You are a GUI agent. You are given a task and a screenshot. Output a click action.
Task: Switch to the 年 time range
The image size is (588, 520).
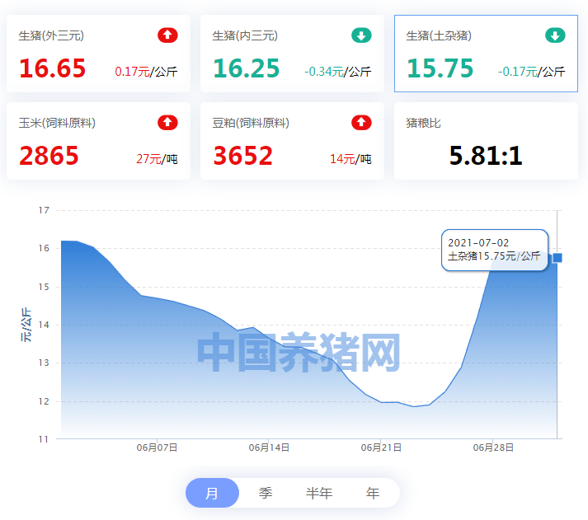tap(373, 493)
